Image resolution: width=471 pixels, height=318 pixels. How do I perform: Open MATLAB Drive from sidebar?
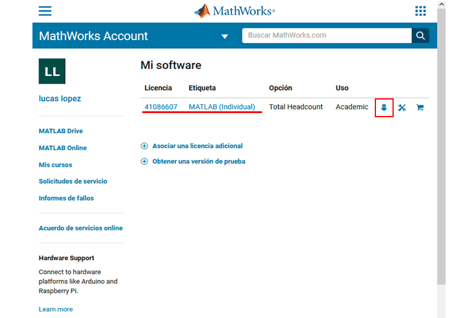point(61,131)
